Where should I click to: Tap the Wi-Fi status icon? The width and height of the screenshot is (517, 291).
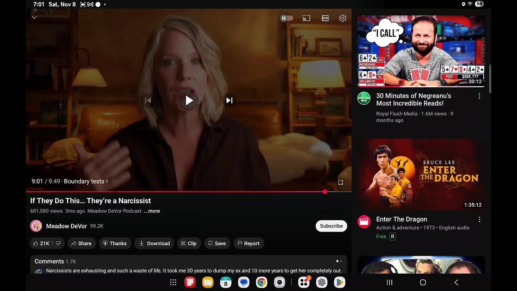click(x=470, y=4)
